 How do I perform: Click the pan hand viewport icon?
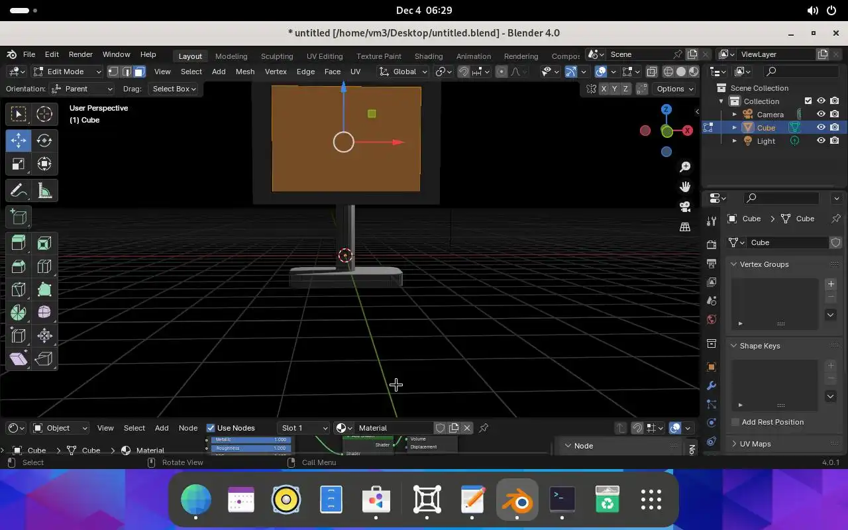click(685, 187)
